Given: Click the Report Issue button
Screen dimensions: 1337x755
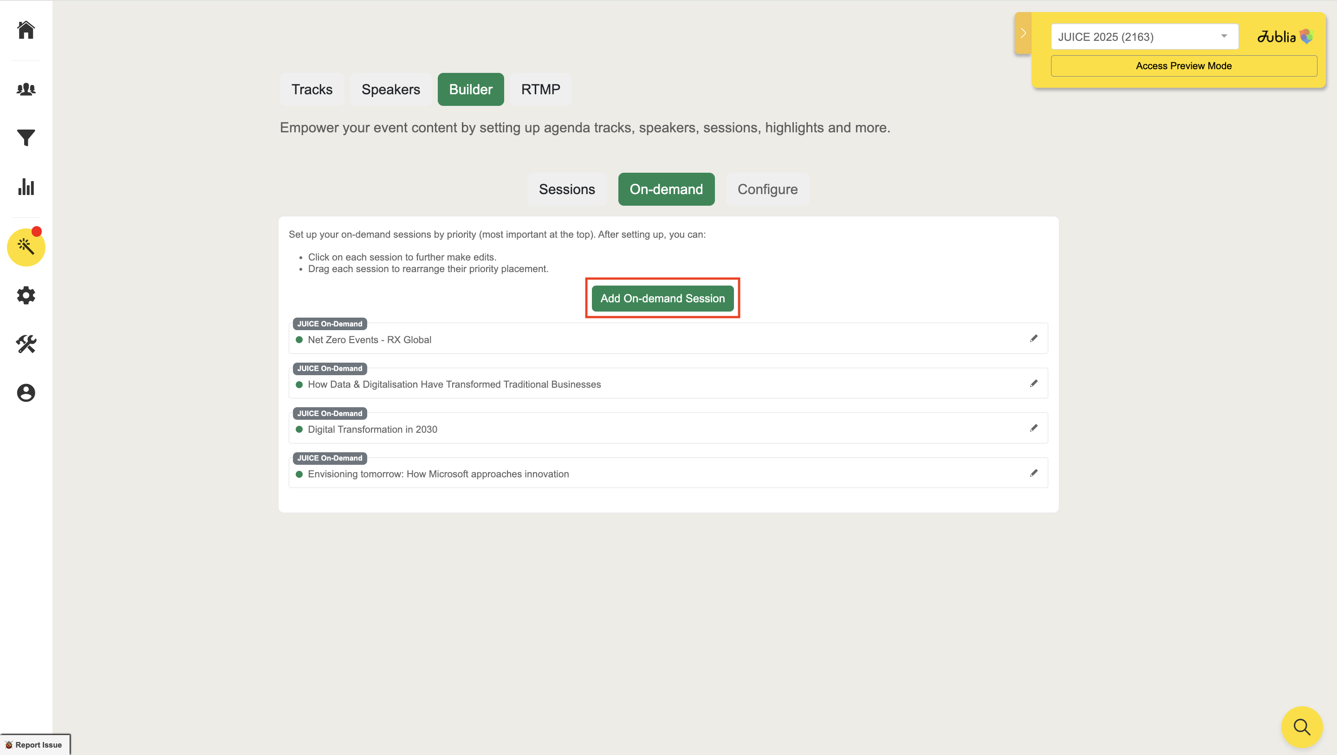Looking at the screenshot, I should point(34,745).
